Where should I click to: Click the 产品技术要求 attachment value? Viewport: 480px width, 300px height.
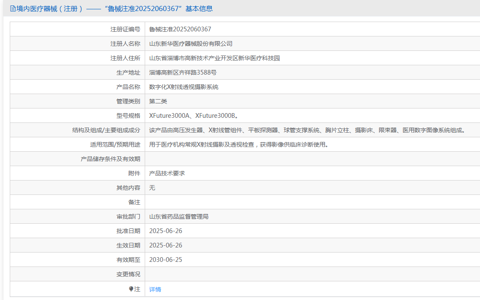coord(167,173)
